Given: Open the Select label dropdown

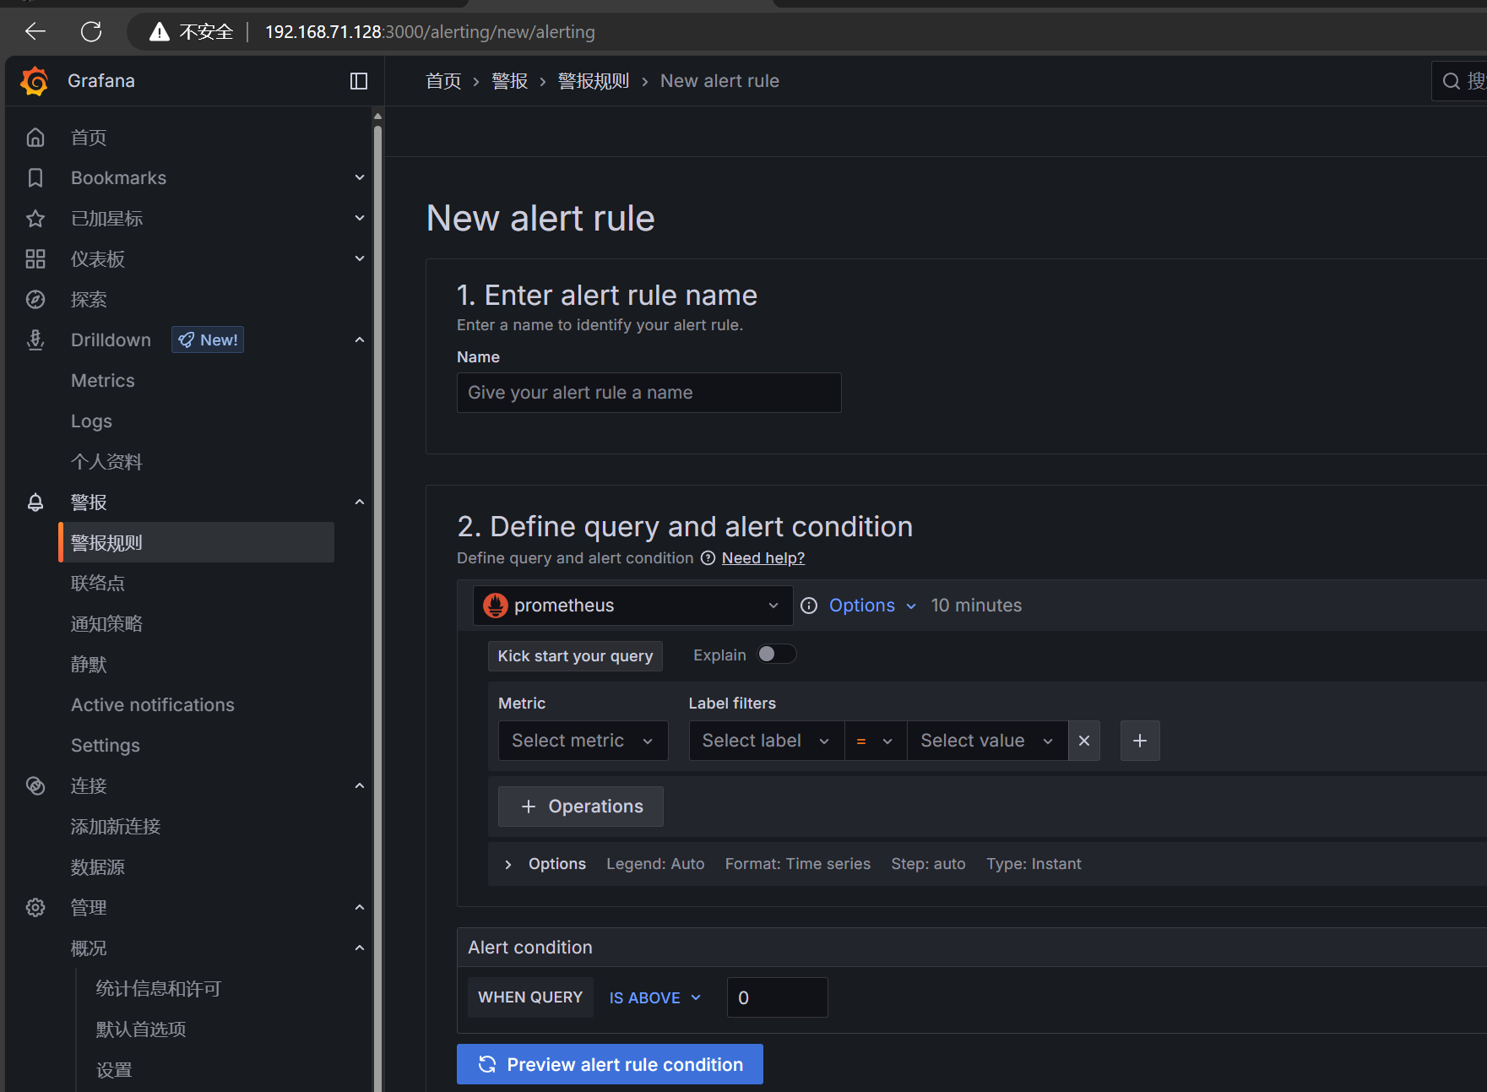Looking at the screenshot, I should coord(767,741).
